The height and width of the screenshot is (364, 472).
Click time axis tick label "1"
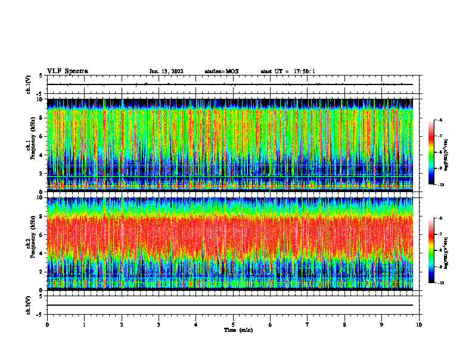pyautogui.click(x=84, y=325)
